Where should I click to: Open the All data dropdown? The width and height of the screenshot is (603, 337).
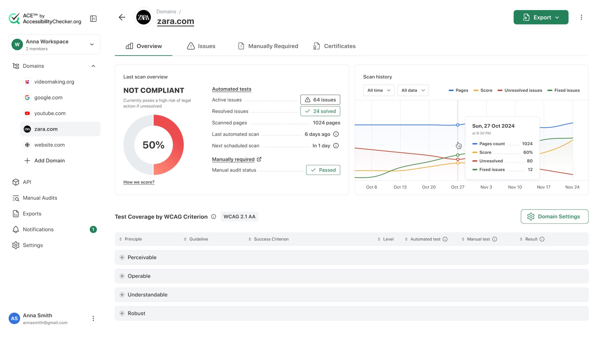click(x=413, y=90)
